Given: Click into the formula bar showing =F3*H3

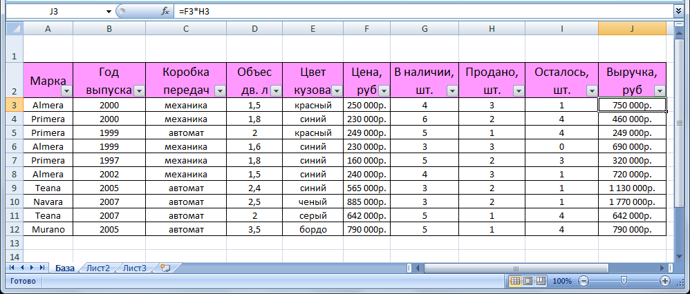Looking at the screenshot, I should point(425,12).
